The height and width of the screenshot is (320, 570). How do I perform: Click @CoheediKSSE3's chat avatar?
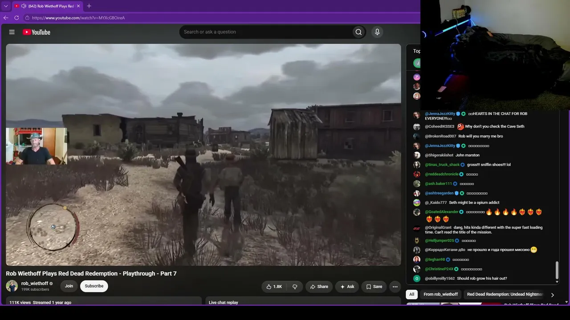[x=417, y=127]
